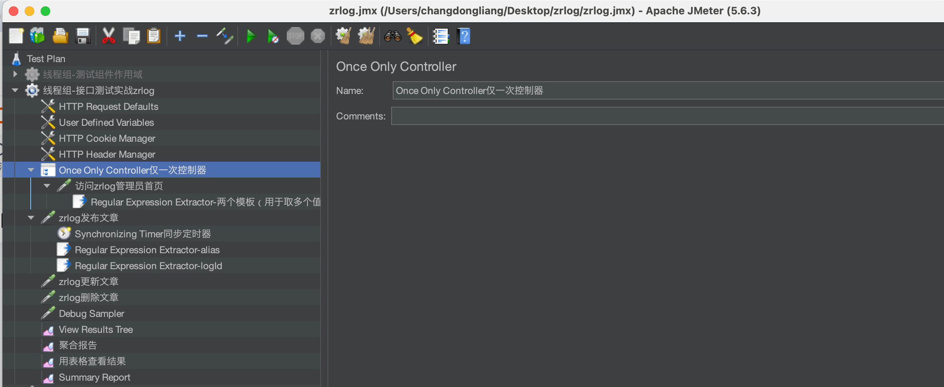Click the Copy toolbar icon

click(131, 36)
